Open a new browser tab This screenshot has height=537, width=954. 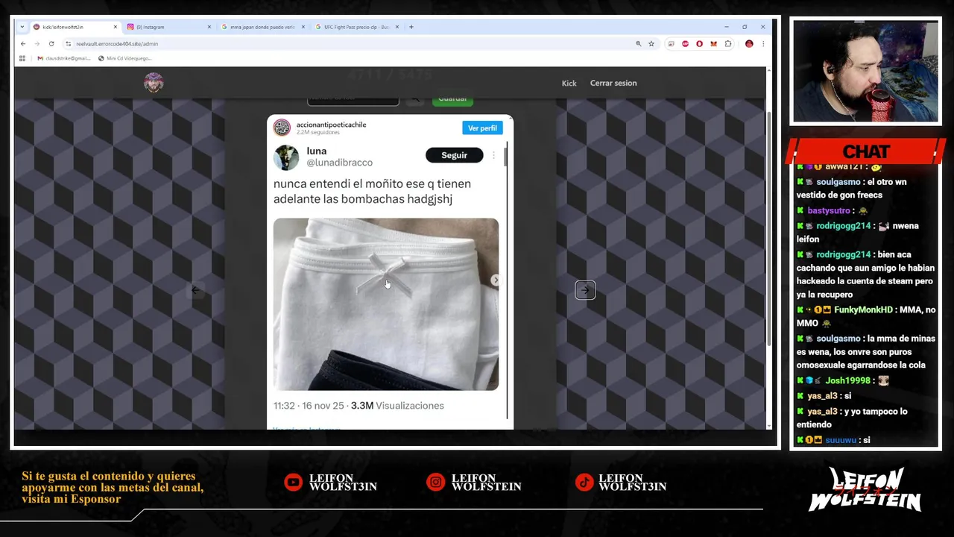click(411, 27)
